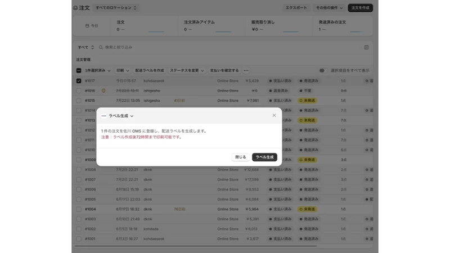Click the column layout icon
The image size is (450, 253).
[366, 47]
